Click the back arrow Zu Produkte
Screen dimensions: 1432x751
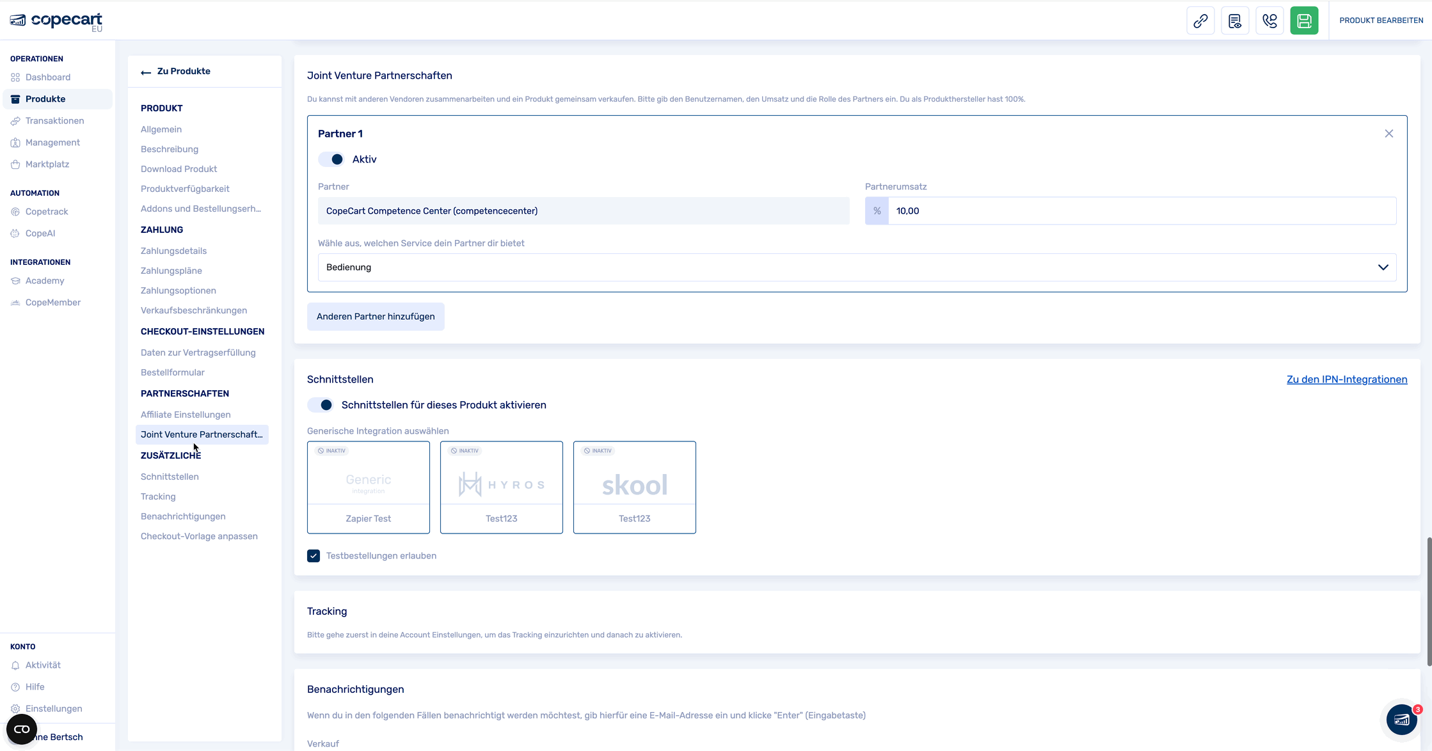(175, 72)
